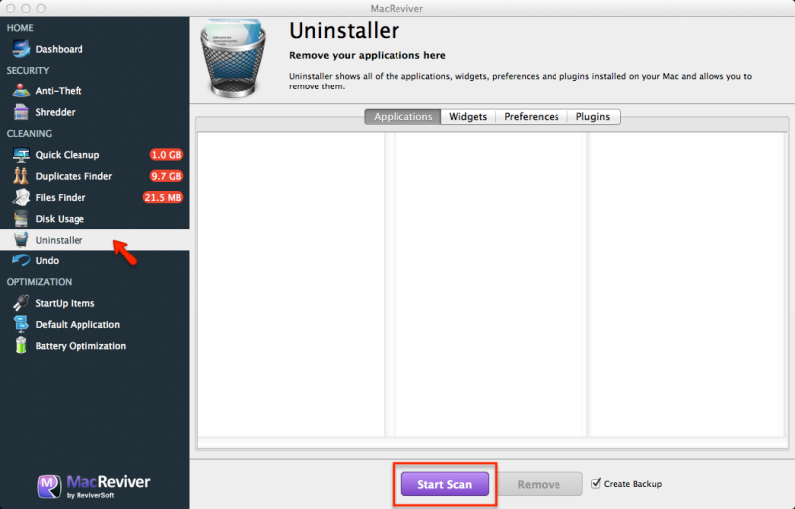Select the Battery Optimization battery icon
Screen dimensions: 795x509
click(21, 345)
